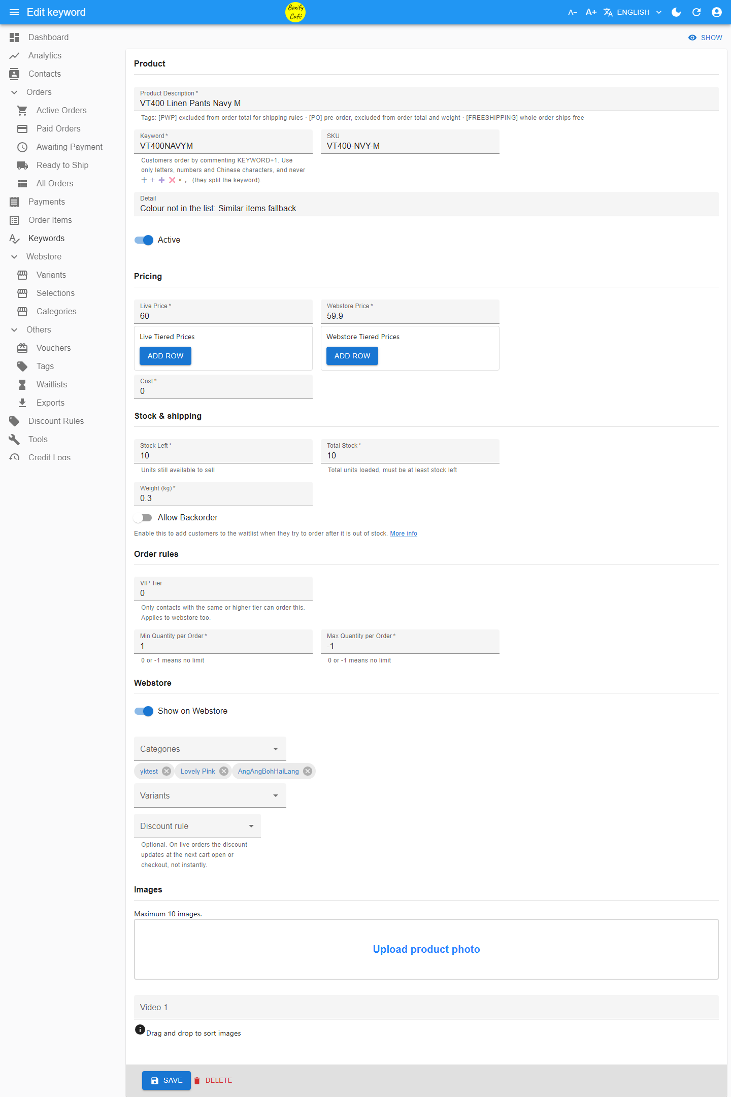Focus the SKU input field
The height and width of the screenshot is (1097, 731).
click(x=410, y=142)
